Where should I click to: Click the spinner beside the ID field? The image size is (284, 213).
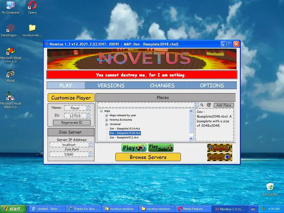pos(88,116)
